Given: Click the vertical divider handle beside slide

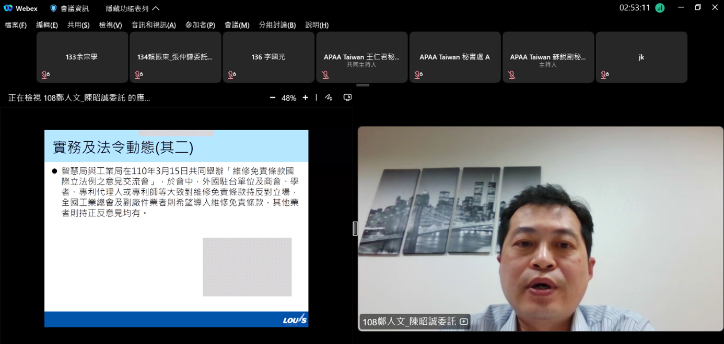Looking at the screenshot, I should tap(355, 228).
